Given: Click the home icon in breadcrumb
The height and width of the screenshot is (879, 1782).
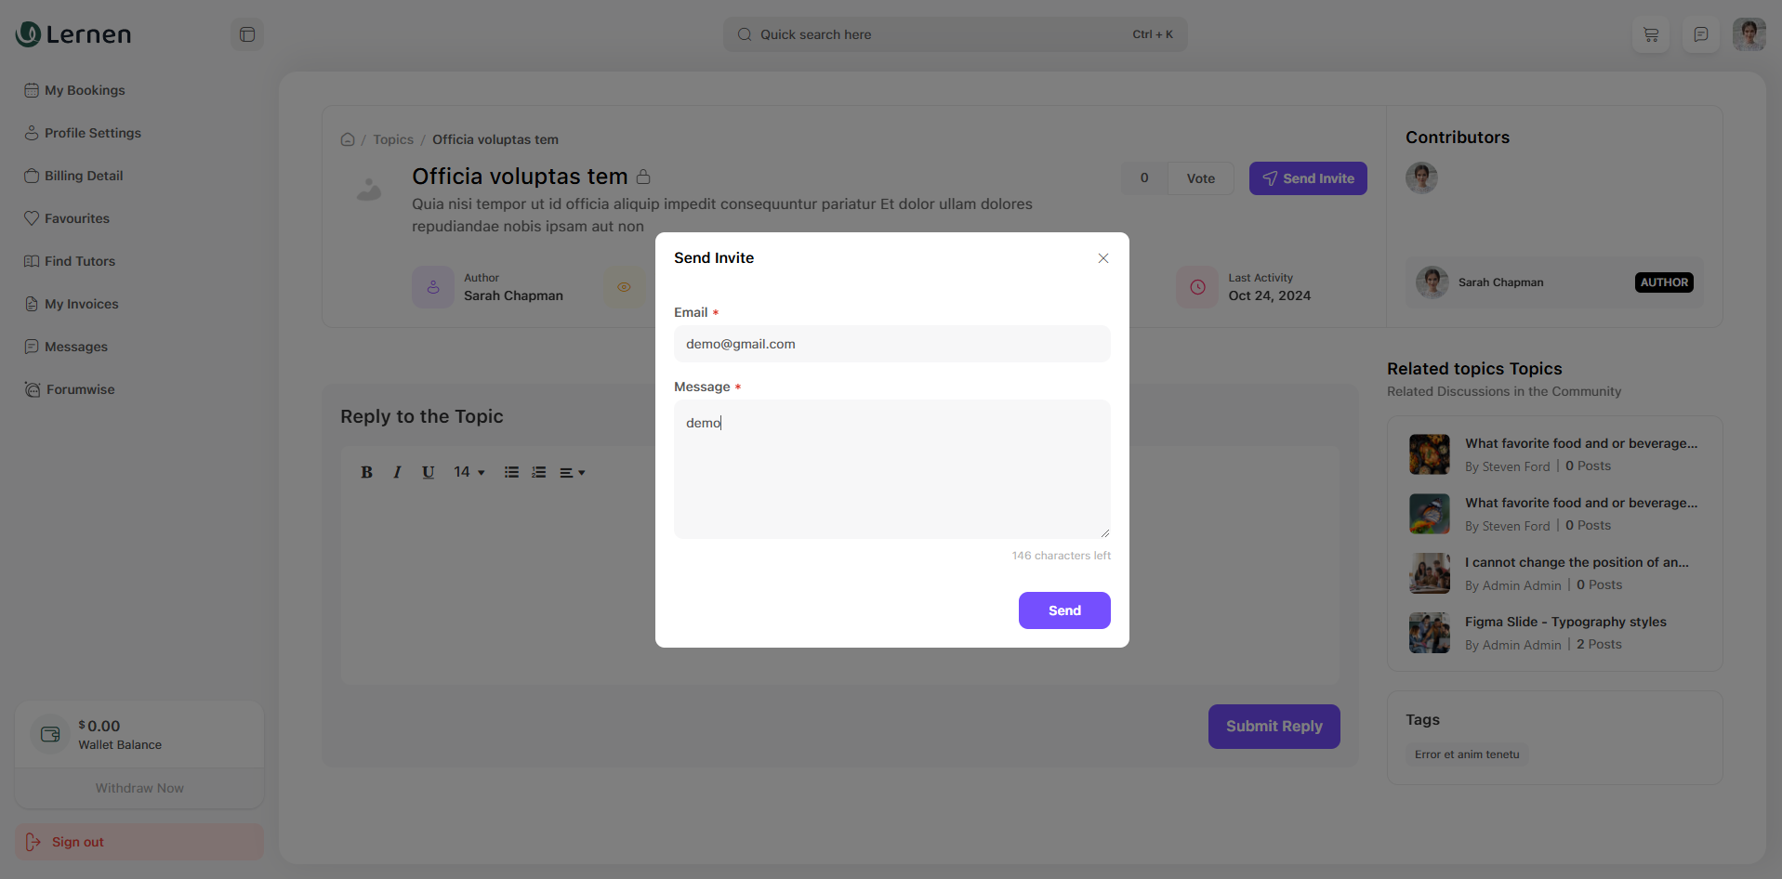Looking at the screenshot, I should [x=348, y=139].
